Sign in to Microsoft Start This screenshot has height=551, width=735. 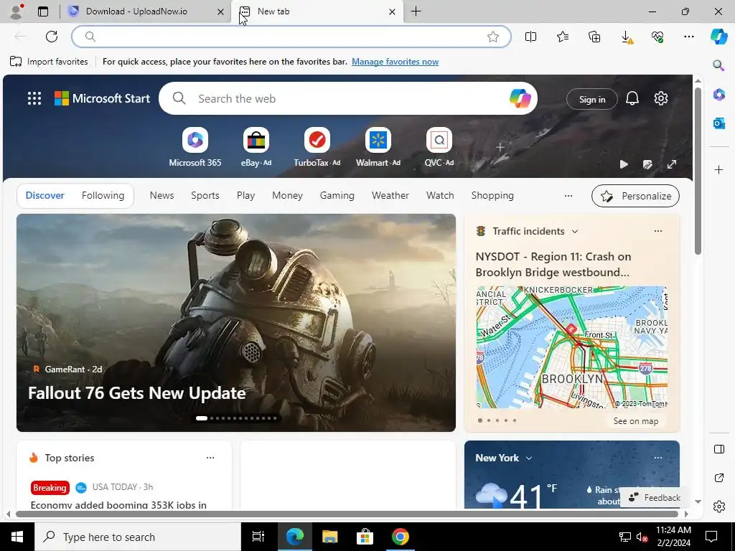pos(591,99)
